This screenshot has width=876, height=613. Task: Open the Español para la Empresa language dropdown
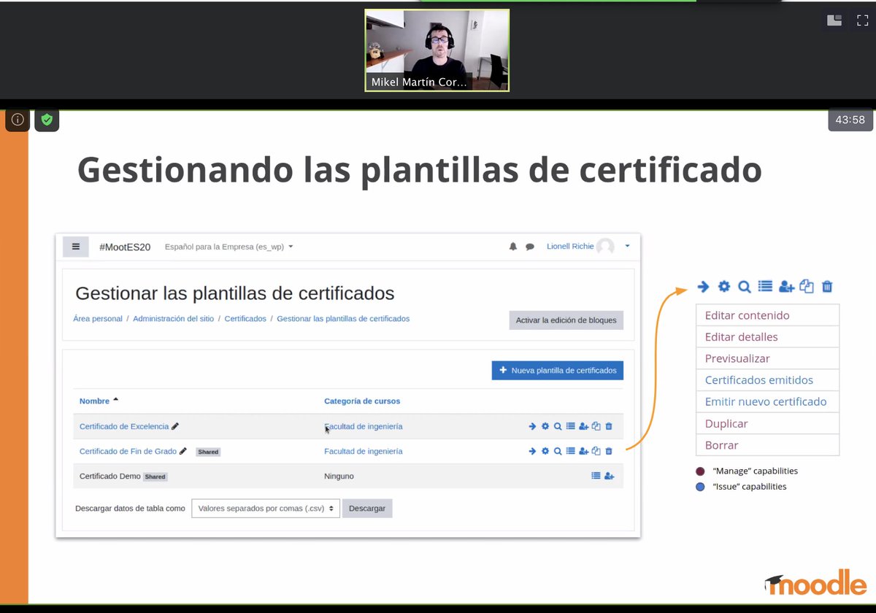coord(228,246)
